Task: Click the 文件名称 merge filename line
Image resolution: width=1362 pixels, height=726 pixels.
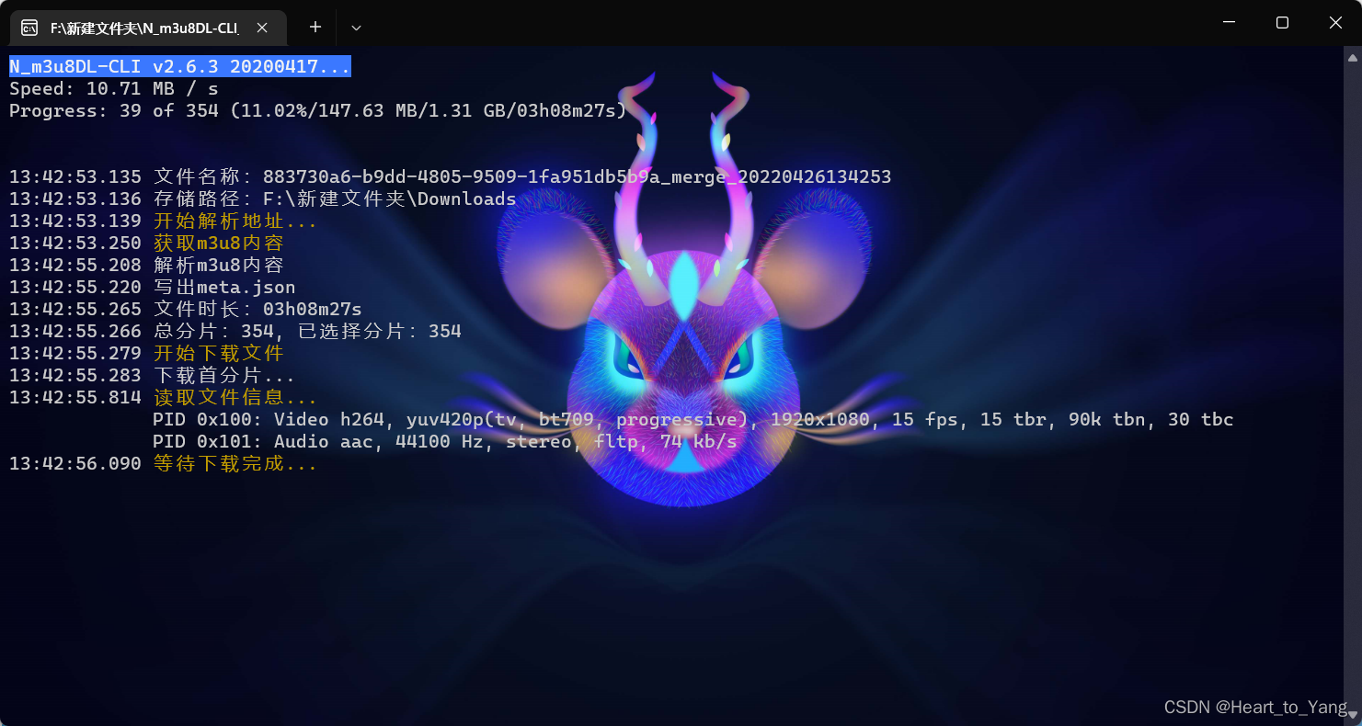Action: [x=451, y=176]
